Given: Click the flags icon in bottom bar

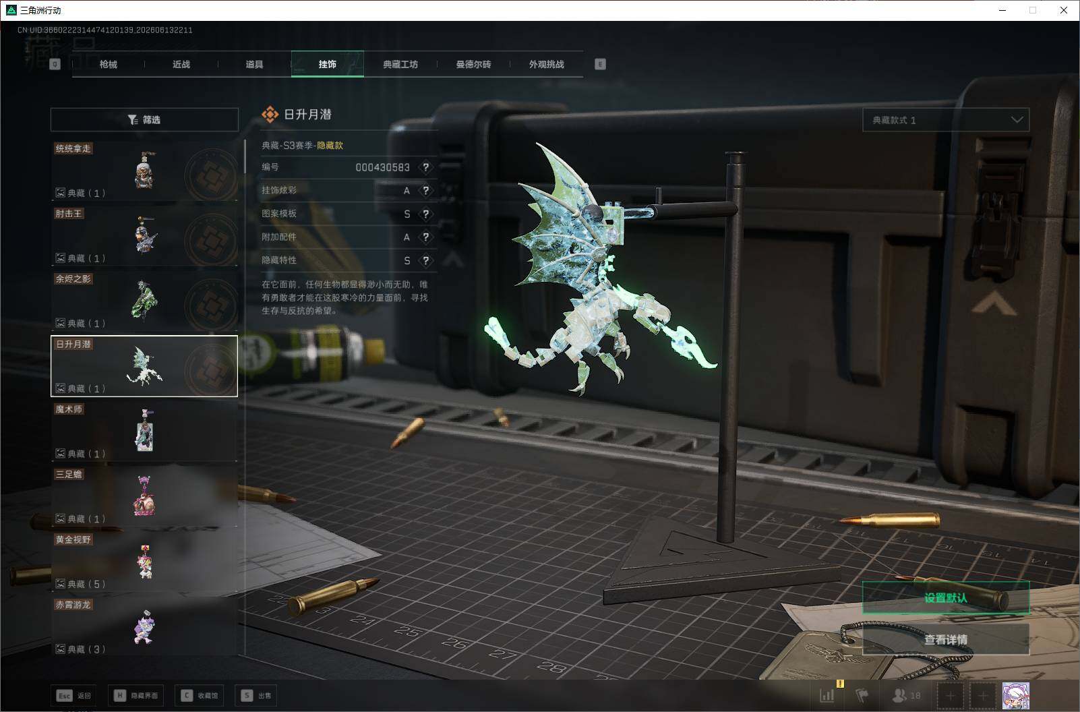Looking at the screenshot, I should (862, 695).
